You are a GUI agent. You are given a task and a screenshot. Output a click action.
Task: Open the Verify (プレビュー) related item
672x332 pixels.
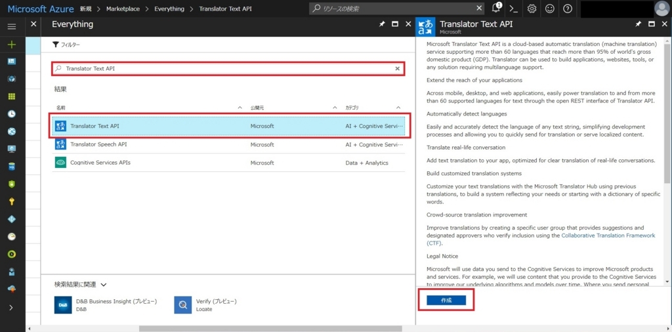[205, 305]
